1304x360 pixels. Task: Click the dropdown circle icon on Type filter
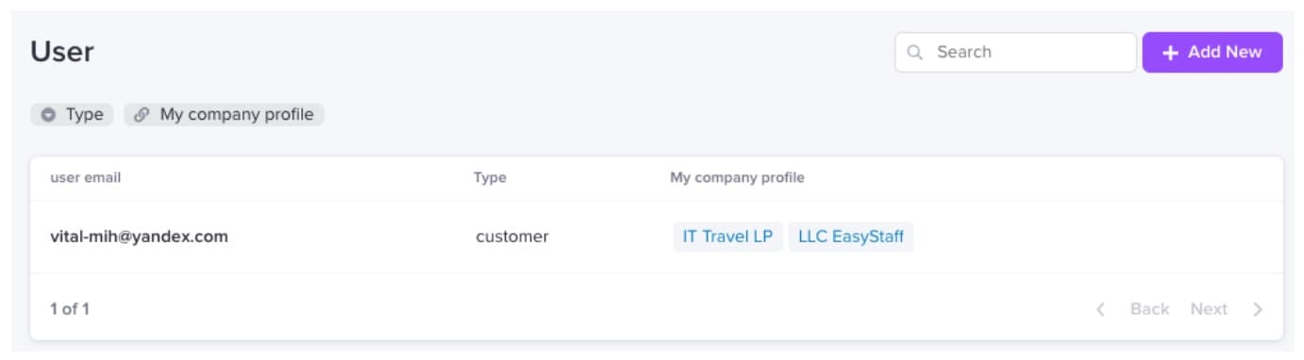coord(49,115)
